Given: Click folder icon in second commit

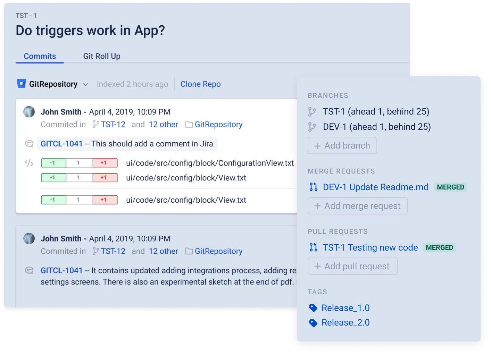Looking at the screenshot, I should point(189,251).
